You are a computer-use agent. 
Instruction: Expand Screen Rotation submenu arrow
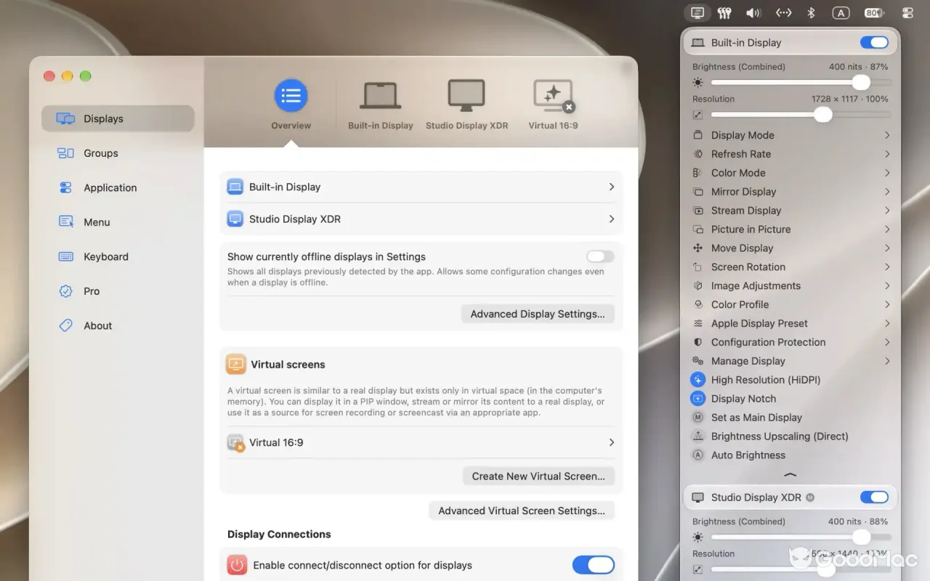click(887, 267)
